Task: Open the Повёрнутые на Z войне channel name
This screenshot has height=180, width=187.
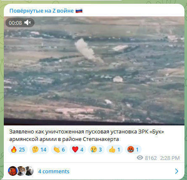Action: click(x=42, y=11)
